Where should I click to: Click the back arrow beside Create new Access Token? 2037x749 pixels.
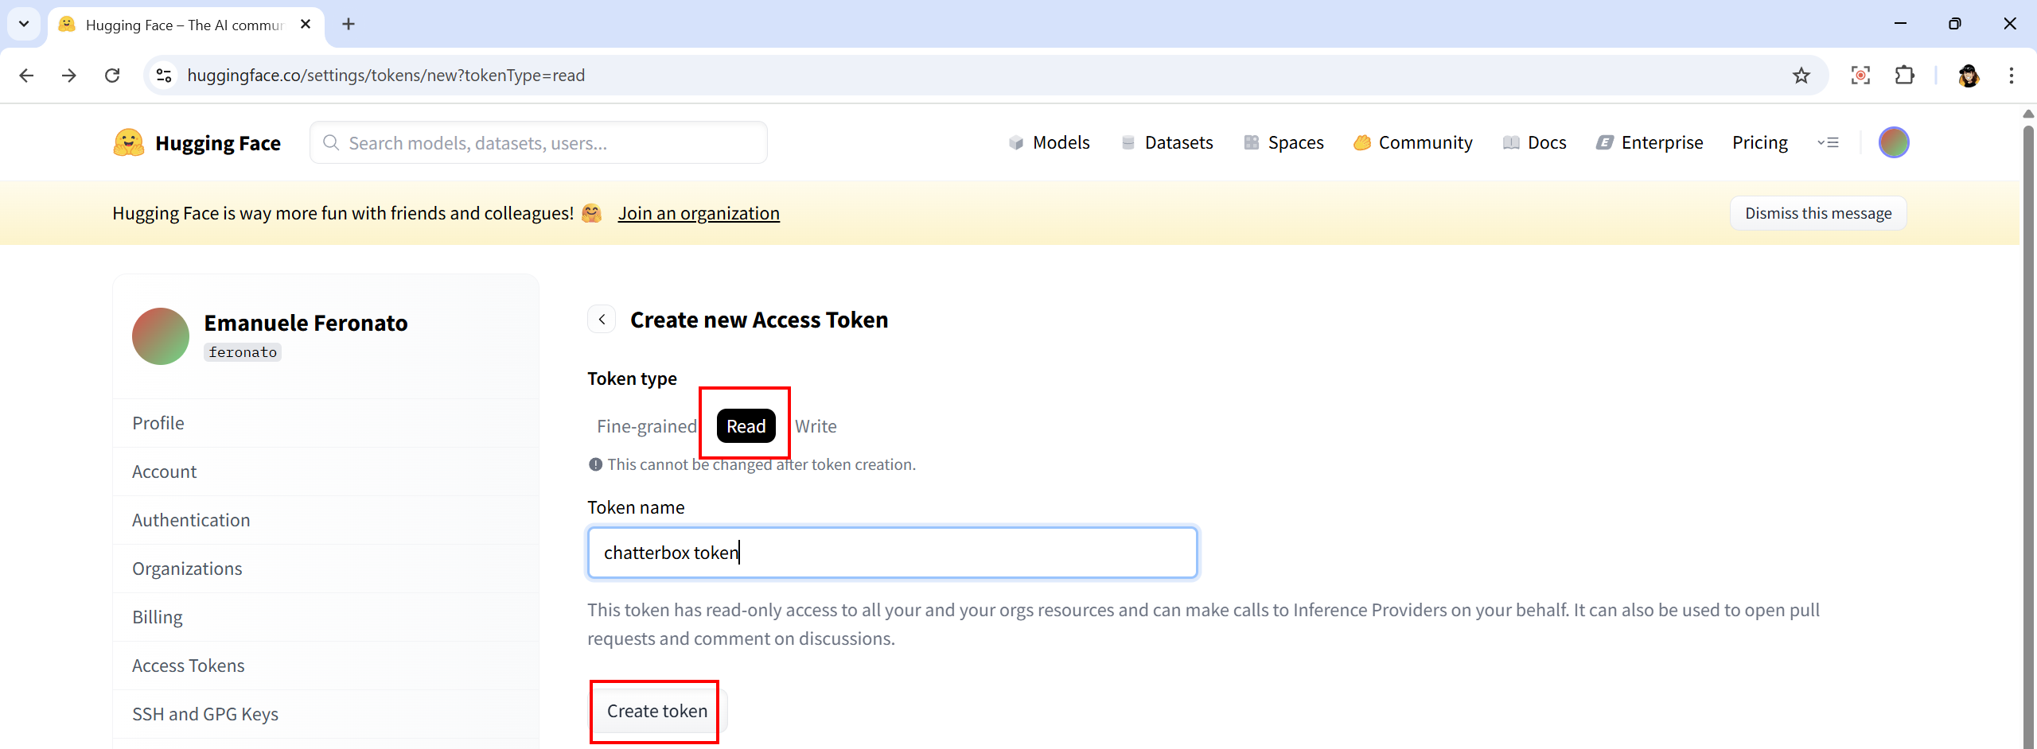coord(602,320)
